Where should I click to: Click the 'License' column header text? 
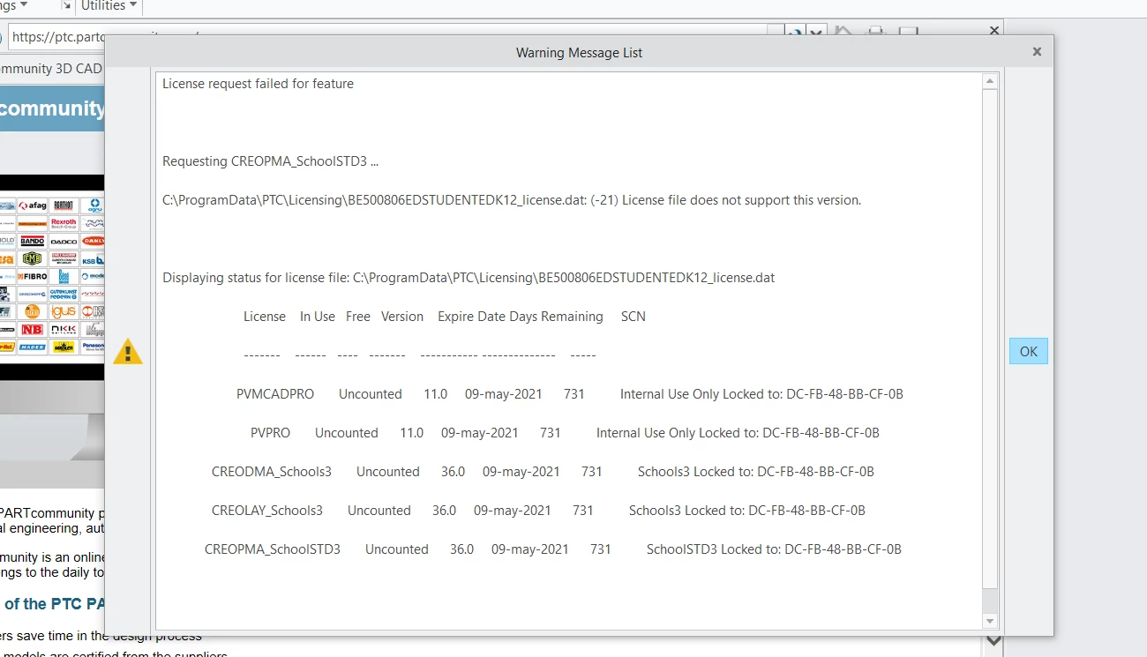[x=265, y=317]
